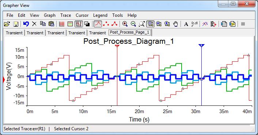Toggle the red grid display icon
This screenshot has width=258, height=135.
(x=61, y=24)
